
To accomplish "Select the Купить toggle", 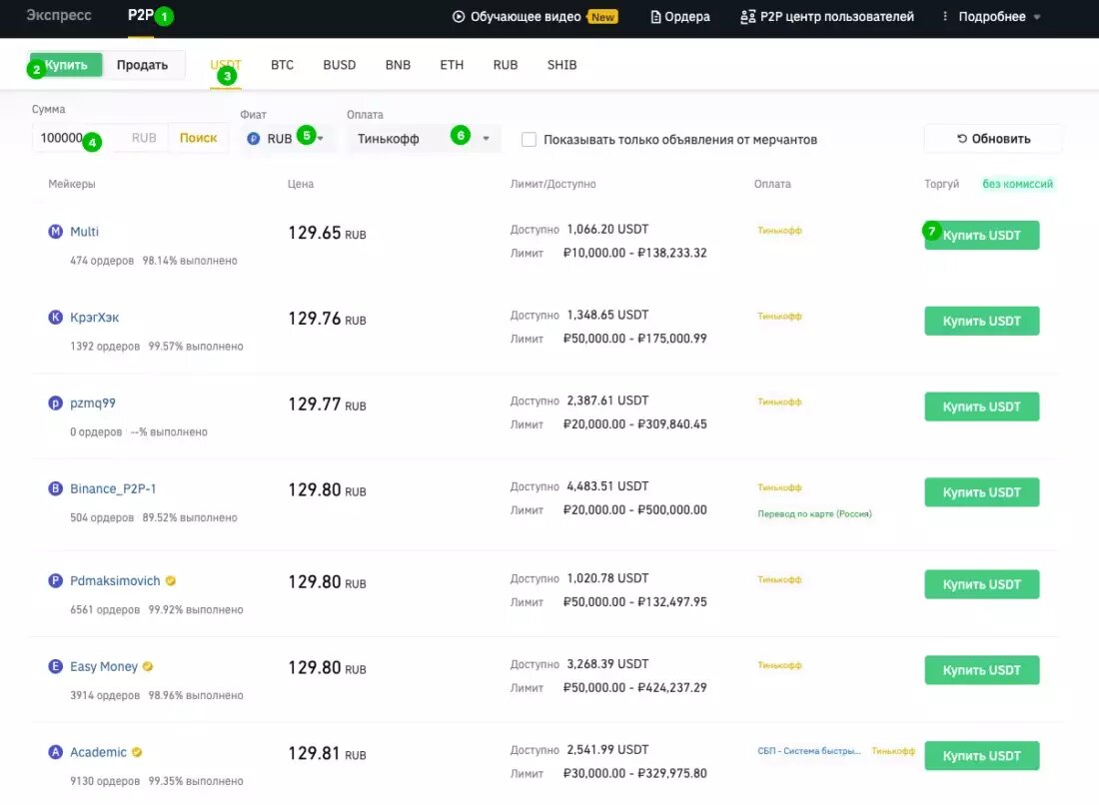I will pyautogui.click(x=66, y=65).
